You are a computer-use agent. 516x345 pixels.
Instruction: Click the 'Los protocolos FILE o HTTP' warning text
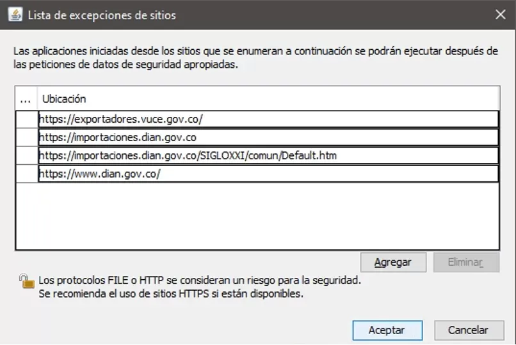[200, 280]
